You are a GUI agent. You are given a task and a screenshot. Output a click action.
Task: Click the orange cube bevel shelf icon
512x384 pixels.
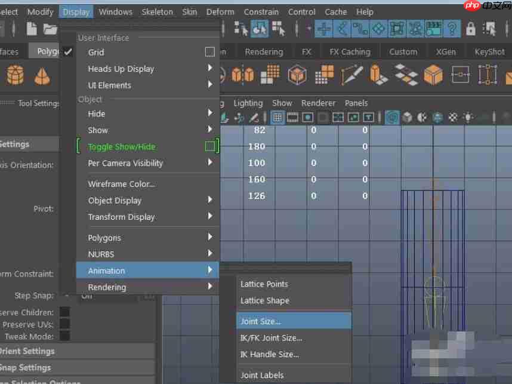pos(433,75)
